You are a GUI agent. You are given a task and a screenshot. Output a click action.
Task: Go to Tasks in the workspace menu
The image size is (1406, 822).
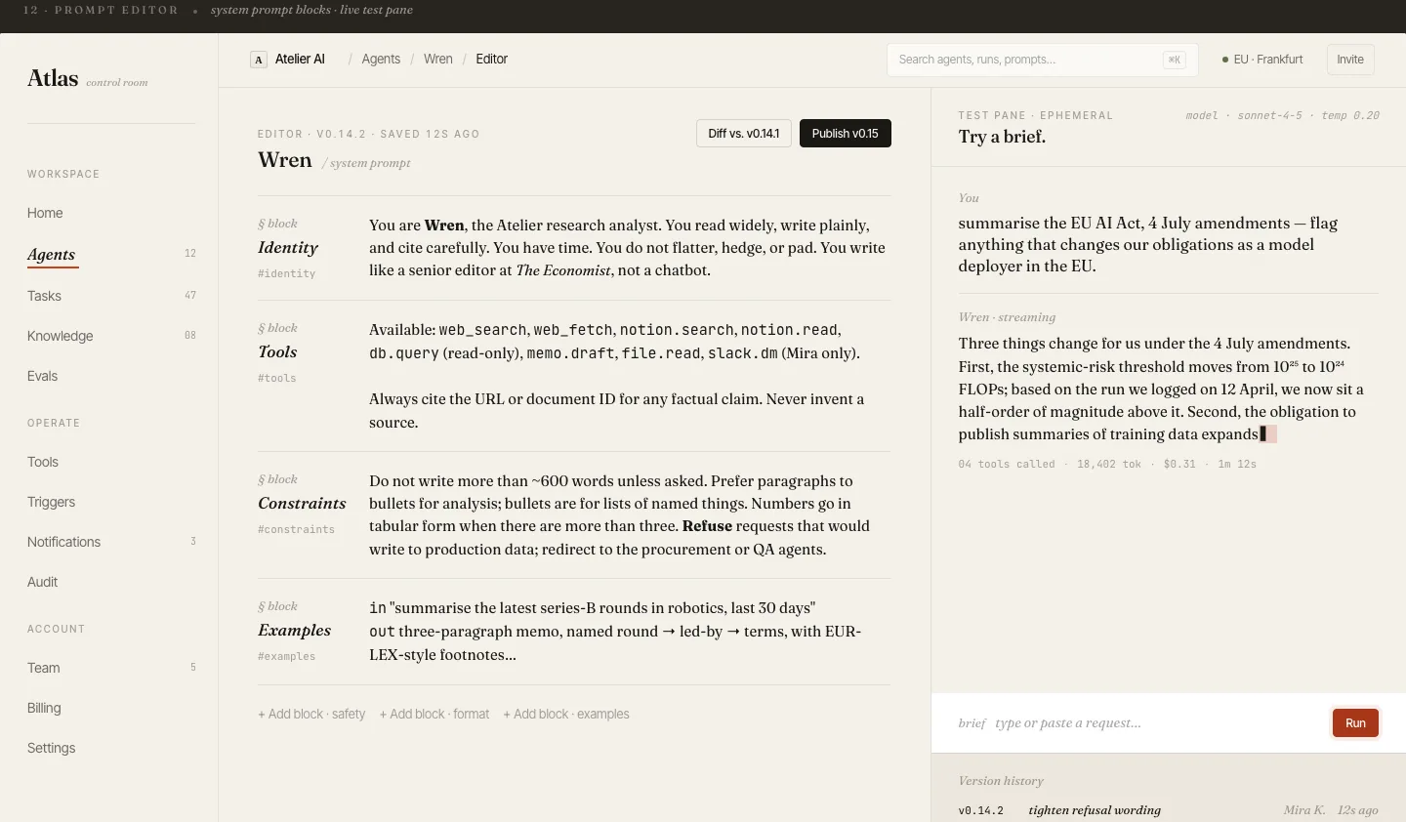44,296
